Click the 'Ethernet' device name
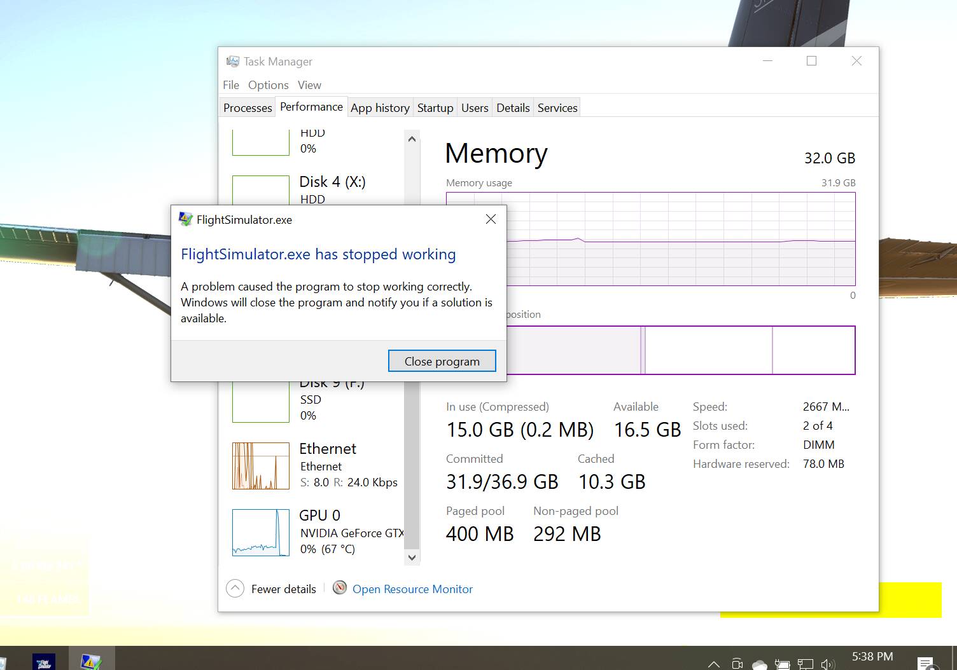 pyautogui.click(x=328, y=449)
